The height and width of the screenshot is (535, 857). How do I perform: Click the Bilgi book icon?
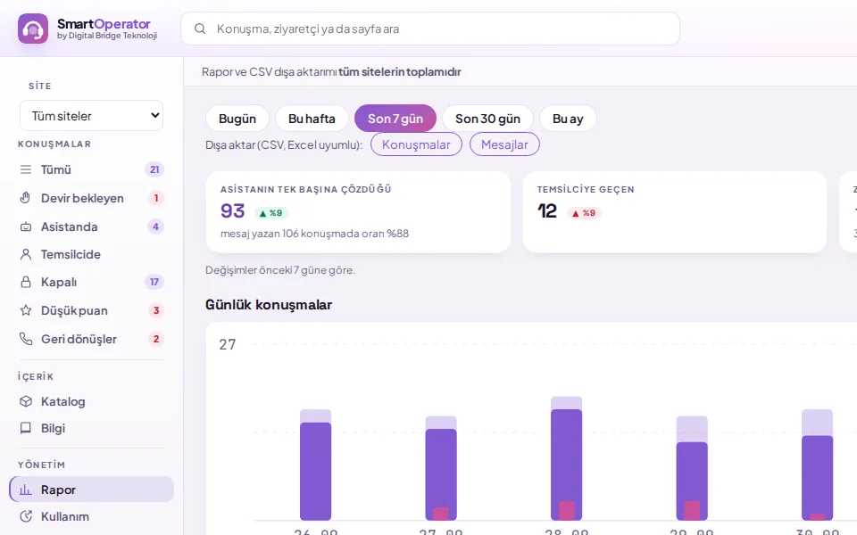click(26, 428)
